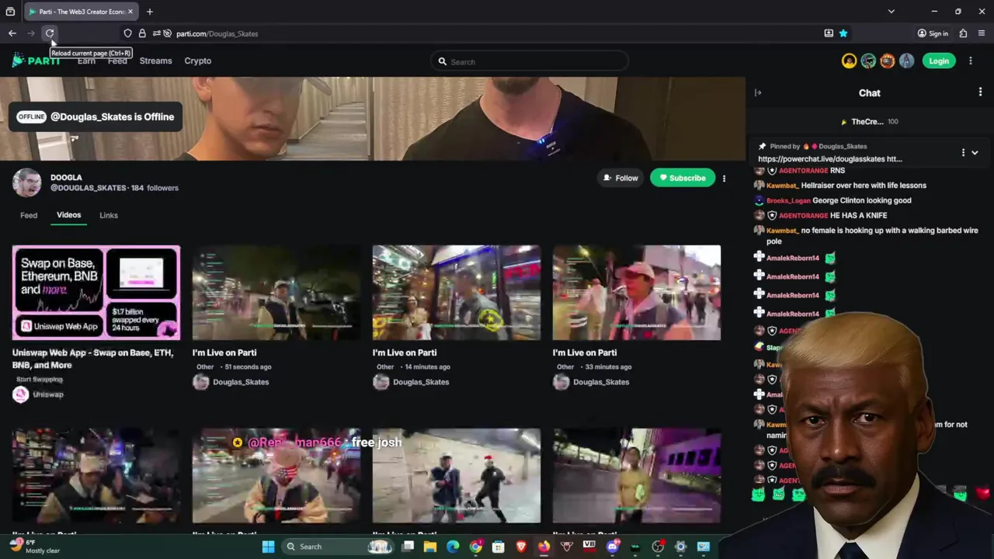Click the install/save page icon beside the bookmark star
Screen dimensions: 994x559
[x=829, y=33]
